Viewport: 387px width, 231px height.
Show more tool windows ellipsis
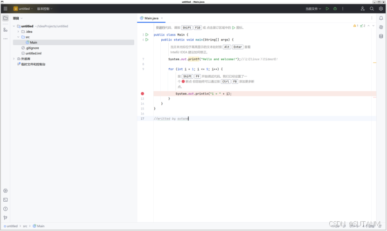[x=6, y=39]
